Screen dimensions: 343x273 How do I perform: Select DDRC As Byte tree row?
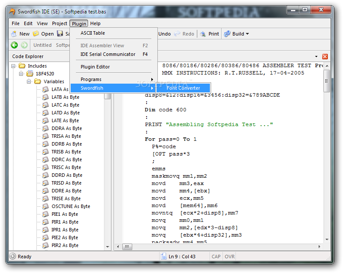(67, 159)
